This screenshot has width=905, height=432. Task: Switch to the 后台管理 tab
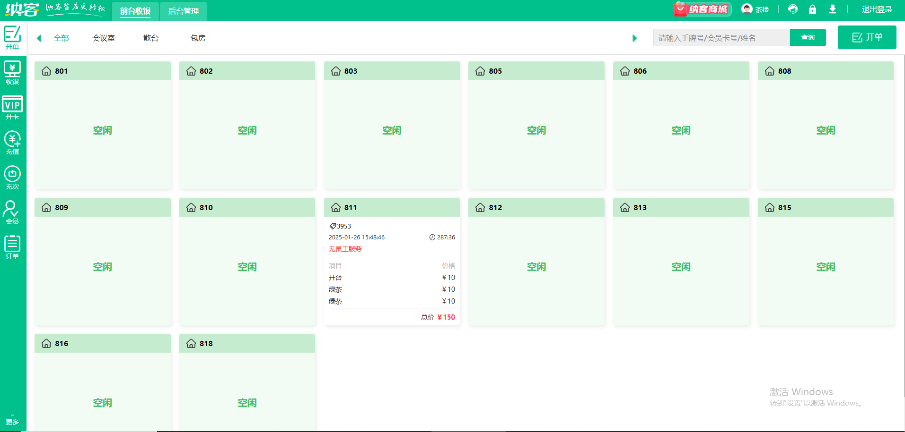[x=184, y=11]
